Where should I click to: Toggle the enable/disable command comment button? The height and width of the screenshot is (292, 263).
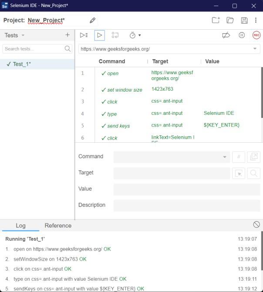[239, 157]
